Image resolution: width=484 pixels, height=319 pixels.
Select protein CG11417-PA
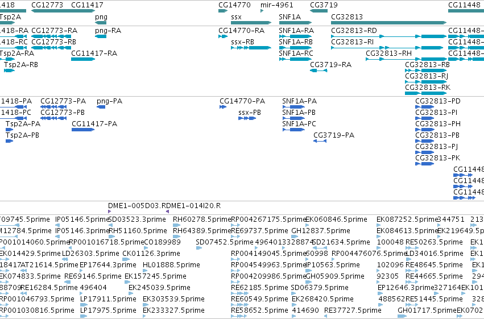coord(94,124)
